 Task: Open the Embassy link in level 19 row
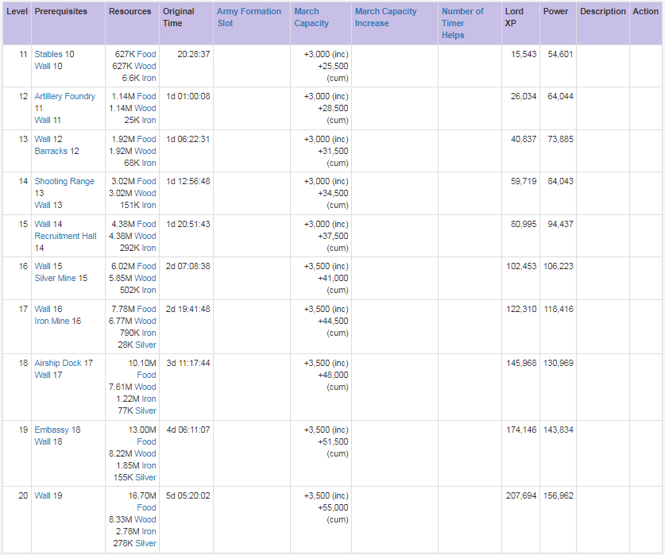click(52, 430)
